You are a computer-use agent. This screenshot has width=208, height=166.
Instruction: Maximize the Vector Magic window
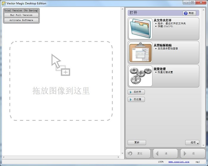pyautogui.click(x=193, y=2)
